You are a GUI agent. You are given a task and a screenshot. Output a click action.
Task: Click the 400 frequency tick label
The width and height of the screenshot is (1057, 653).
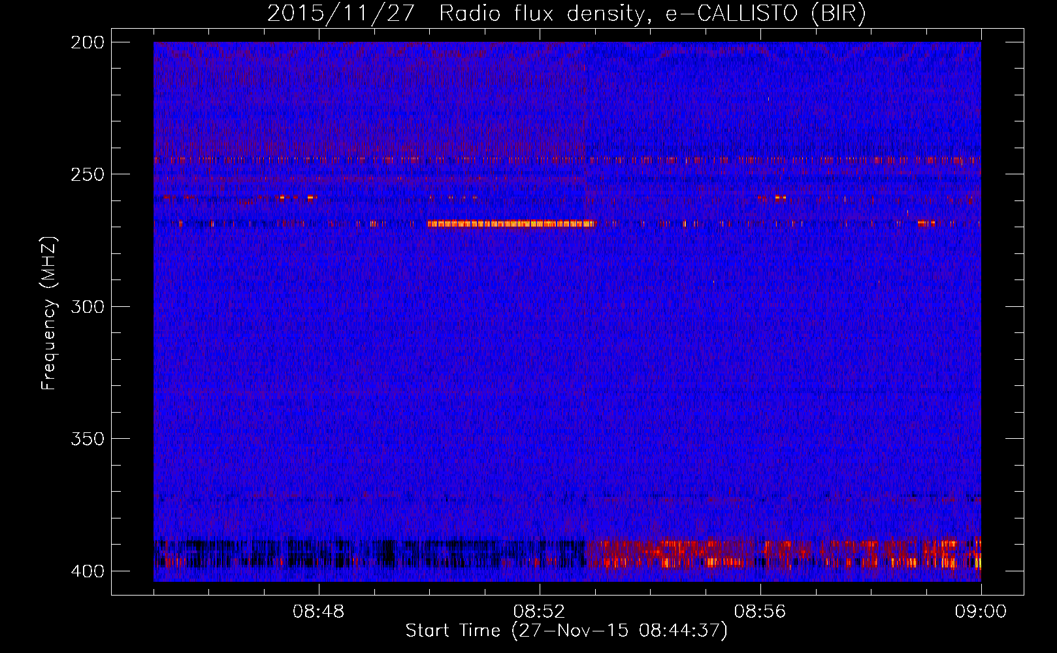[87, 571]
